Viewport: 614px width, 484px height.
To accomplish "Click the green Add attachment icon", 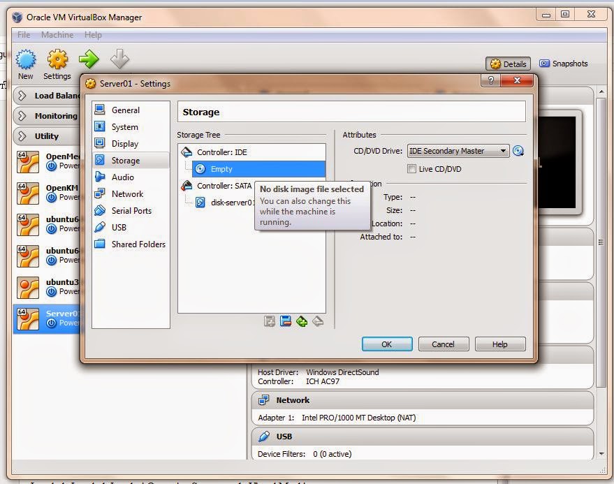I will (302, 321).
